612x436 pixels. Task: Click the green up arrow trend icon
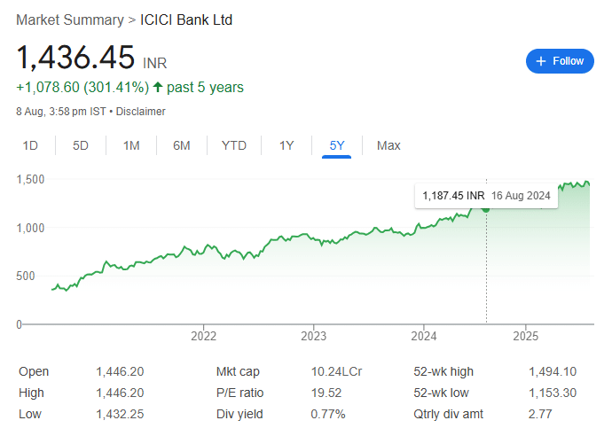(158, 87)
